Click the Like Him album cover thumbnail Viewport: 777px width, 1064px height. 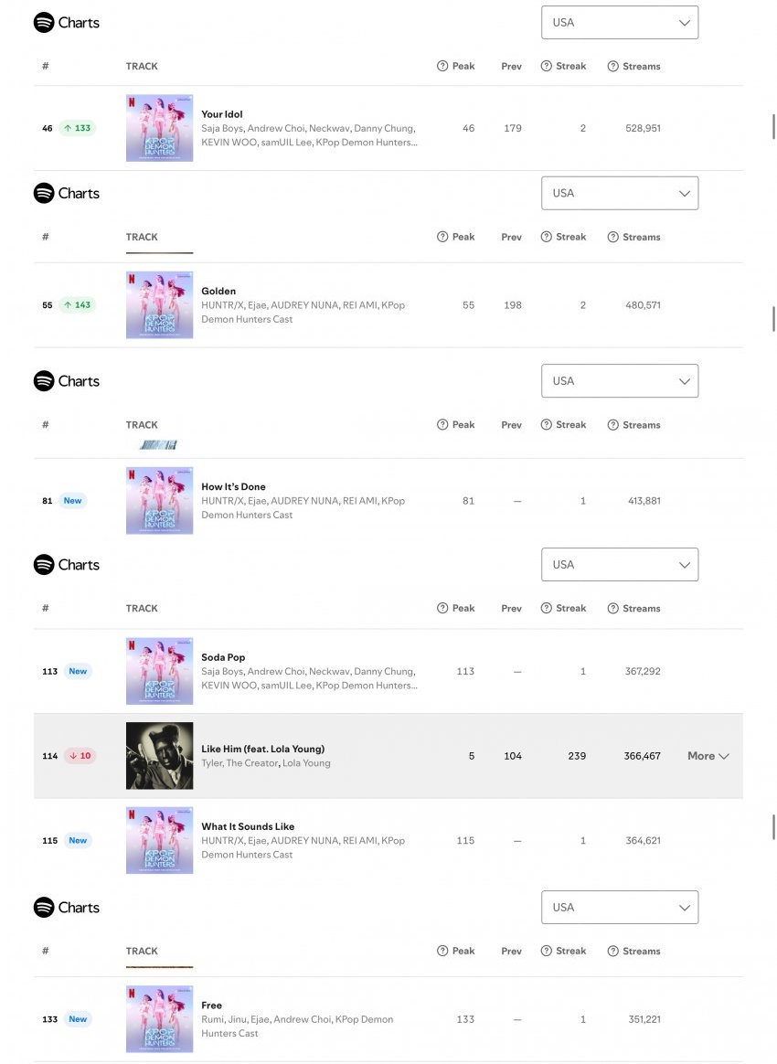pyautogui.click(x=159, y=756)
